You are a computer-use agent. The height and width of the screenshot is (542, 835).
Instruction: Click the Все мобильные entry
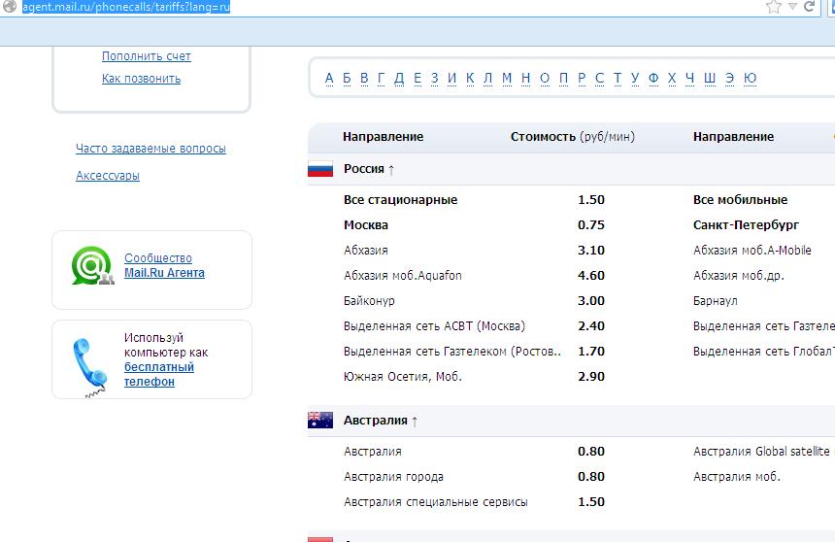740,200
